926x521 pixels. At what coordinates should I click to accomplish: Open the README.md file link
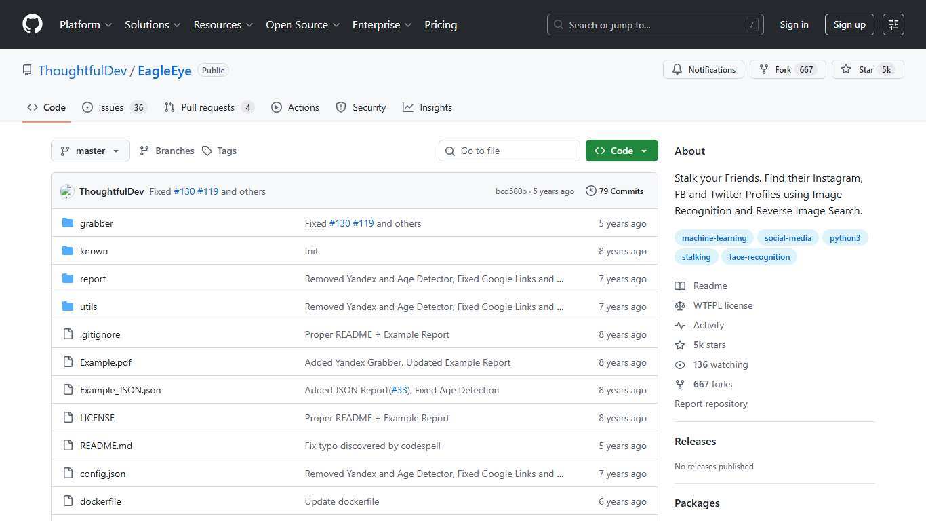click(106, 446)
